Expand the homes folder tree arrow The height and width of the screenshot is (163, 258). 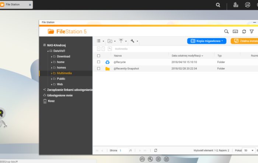point(52,68)
